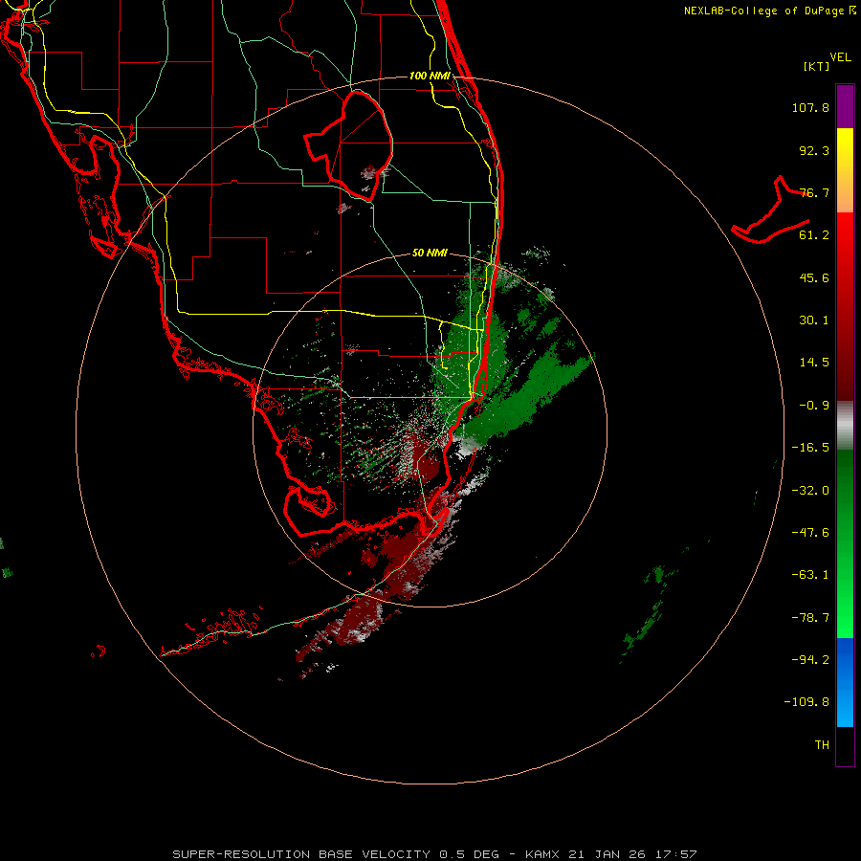
Task: Click the VEL legend title
Action: [x=840, y=57]
